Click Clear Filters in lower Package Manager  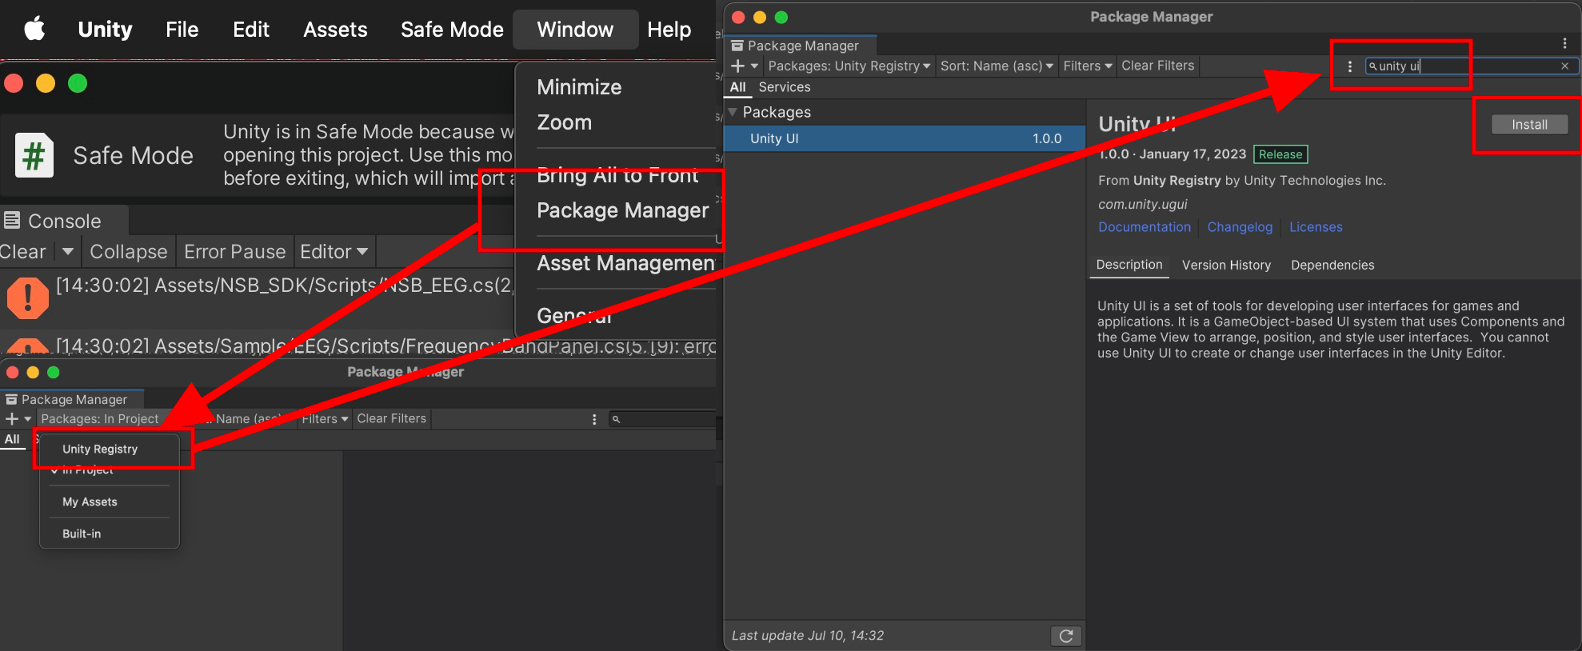tap(391, 419)
